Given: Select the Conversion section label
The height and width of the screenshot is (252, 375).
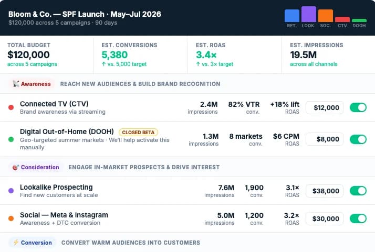Looking at the screenshot, I should 32,243.
